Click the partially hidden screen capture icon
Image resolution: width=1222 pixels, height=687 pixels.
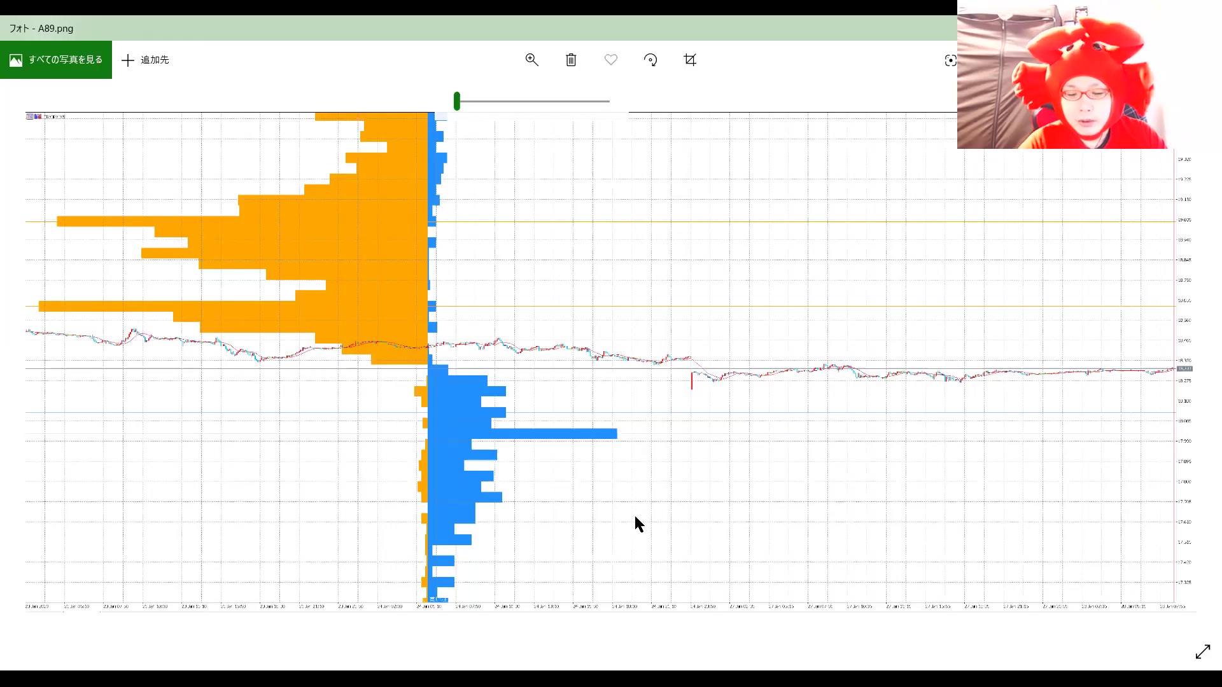click(x=950, y=60)
